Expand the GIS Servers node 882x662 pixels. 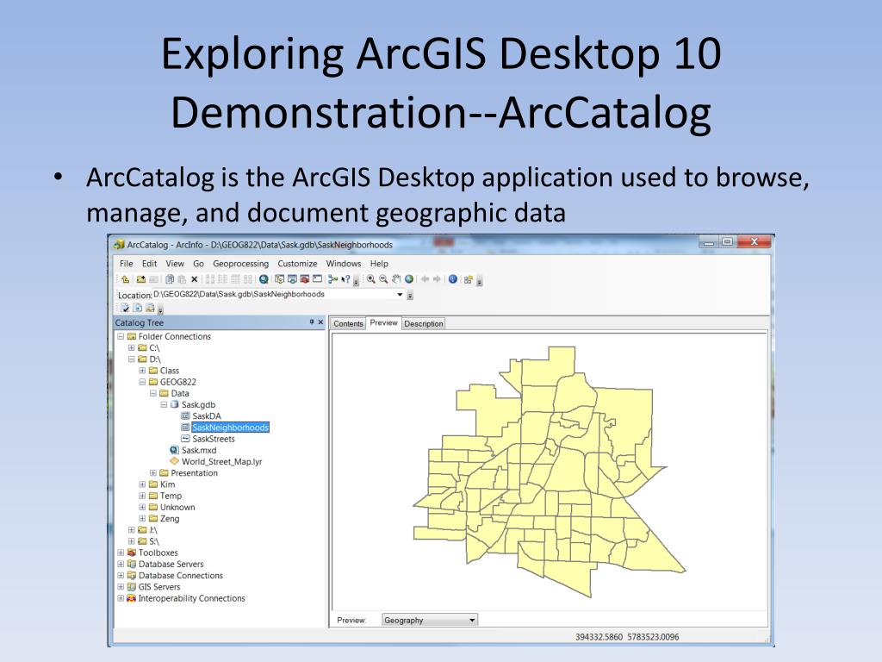[121, 586]
